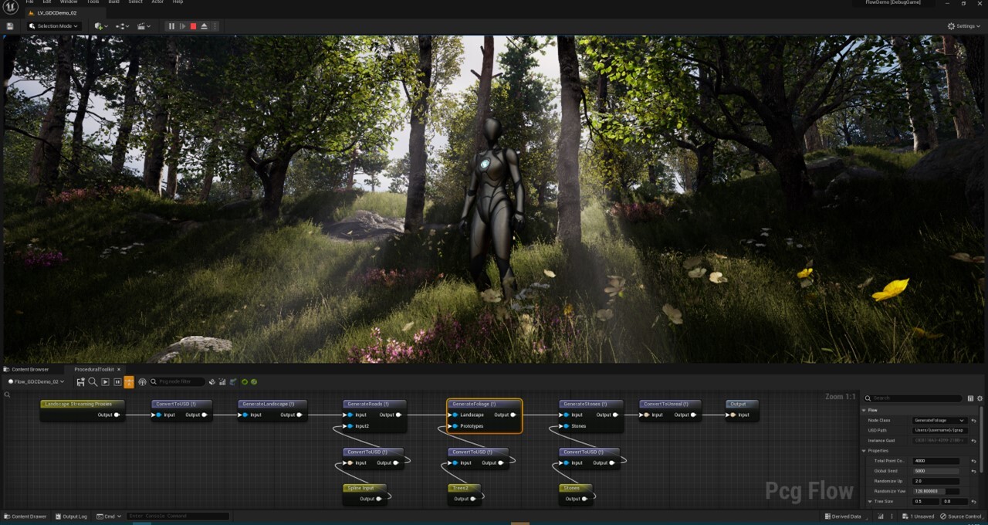Click the magnifier icon in graph toolbar
Viewport: 988px width, 525px height.
pos(93,381)
